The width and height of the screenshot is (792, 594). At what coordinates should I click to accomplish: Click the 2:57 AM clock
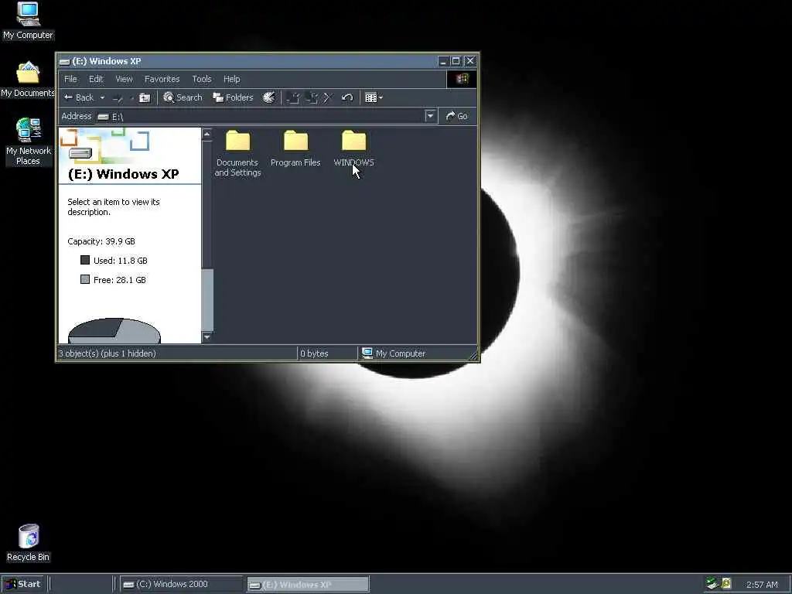(x=762, y=585)
